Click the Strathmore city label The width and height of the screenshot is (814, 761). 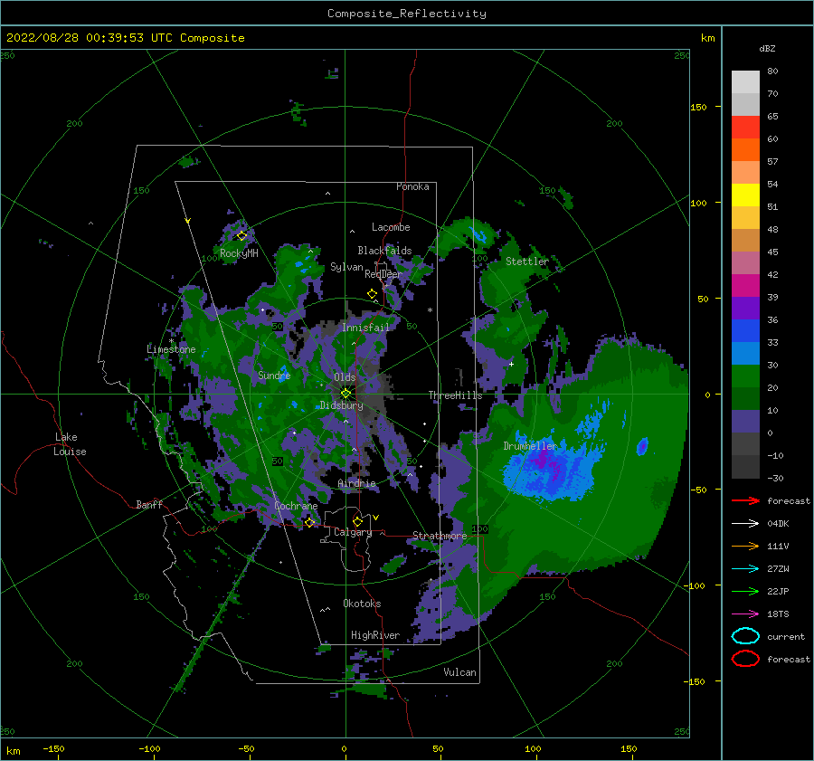[440, 536]
